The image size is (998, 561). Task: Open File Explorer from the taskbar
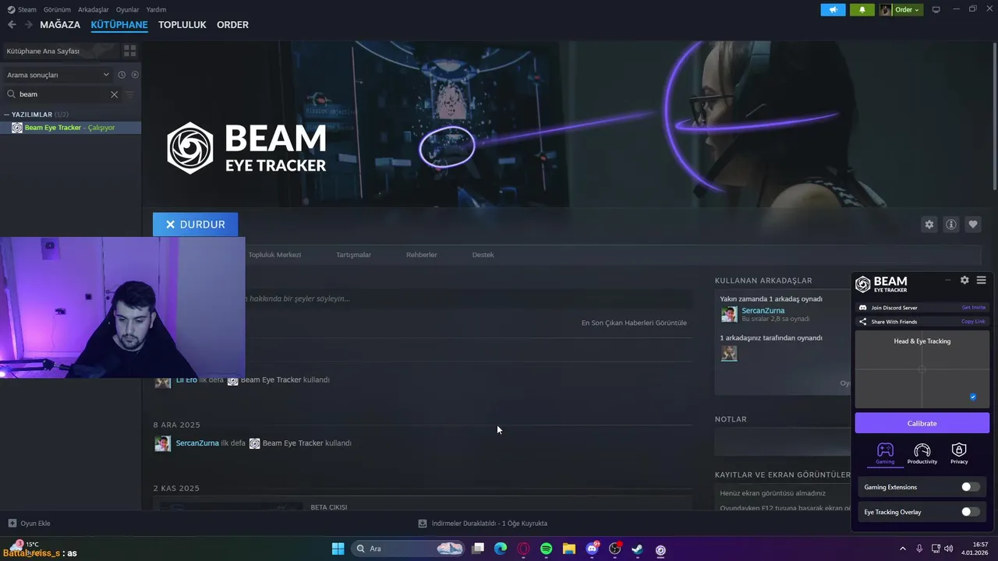point(569,549)
